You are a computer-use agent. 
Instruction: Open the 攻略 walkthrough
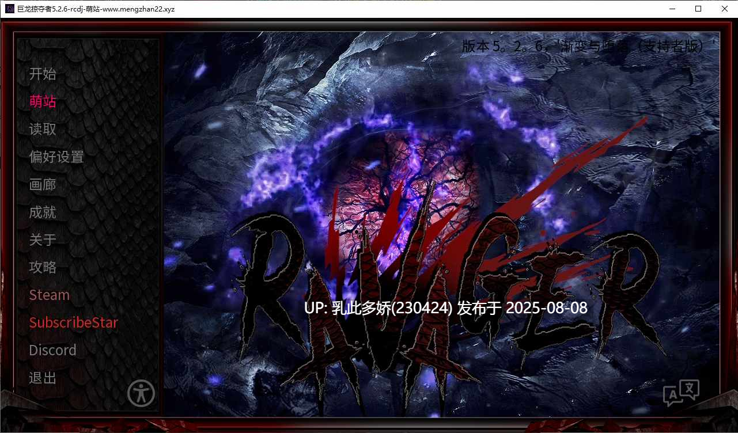[x=43, y=267]
